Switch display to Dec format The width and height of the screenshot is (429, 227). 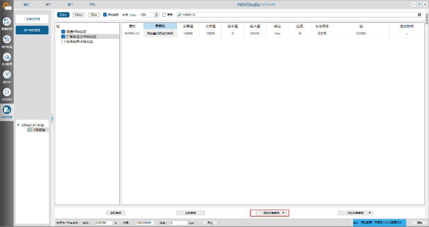coord(63,15)
